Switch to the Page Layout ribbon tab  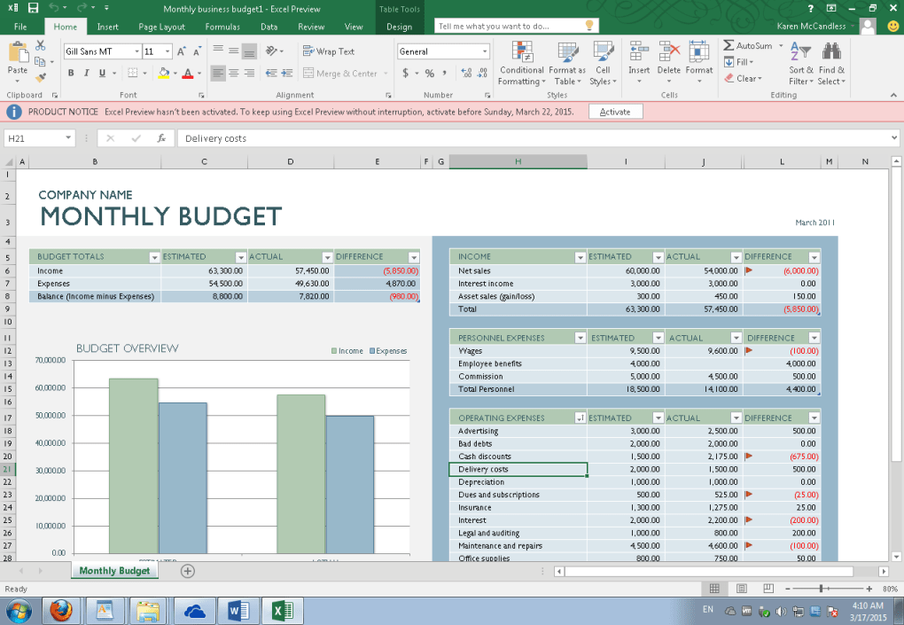pos(161,27)
